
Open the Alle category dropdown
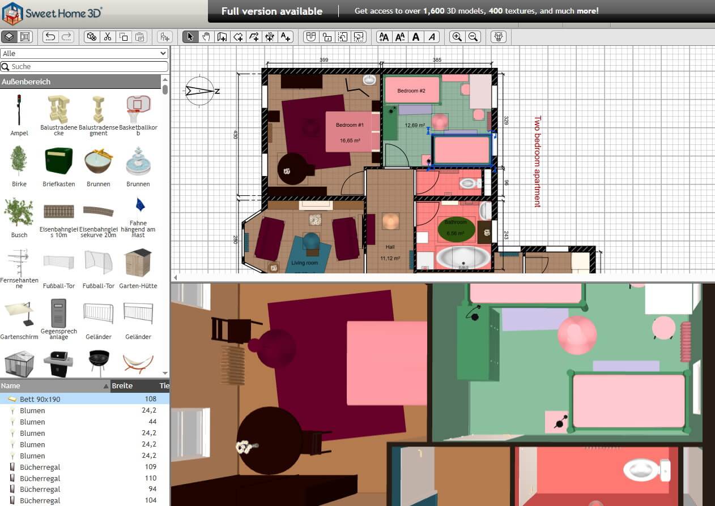coord(84,53)
